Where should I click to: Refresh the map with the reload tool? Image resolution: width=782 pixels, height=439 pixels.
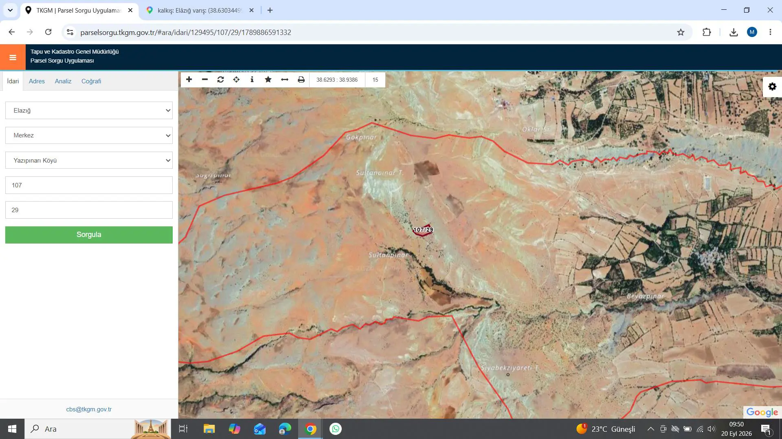click(x=221, y=80)
